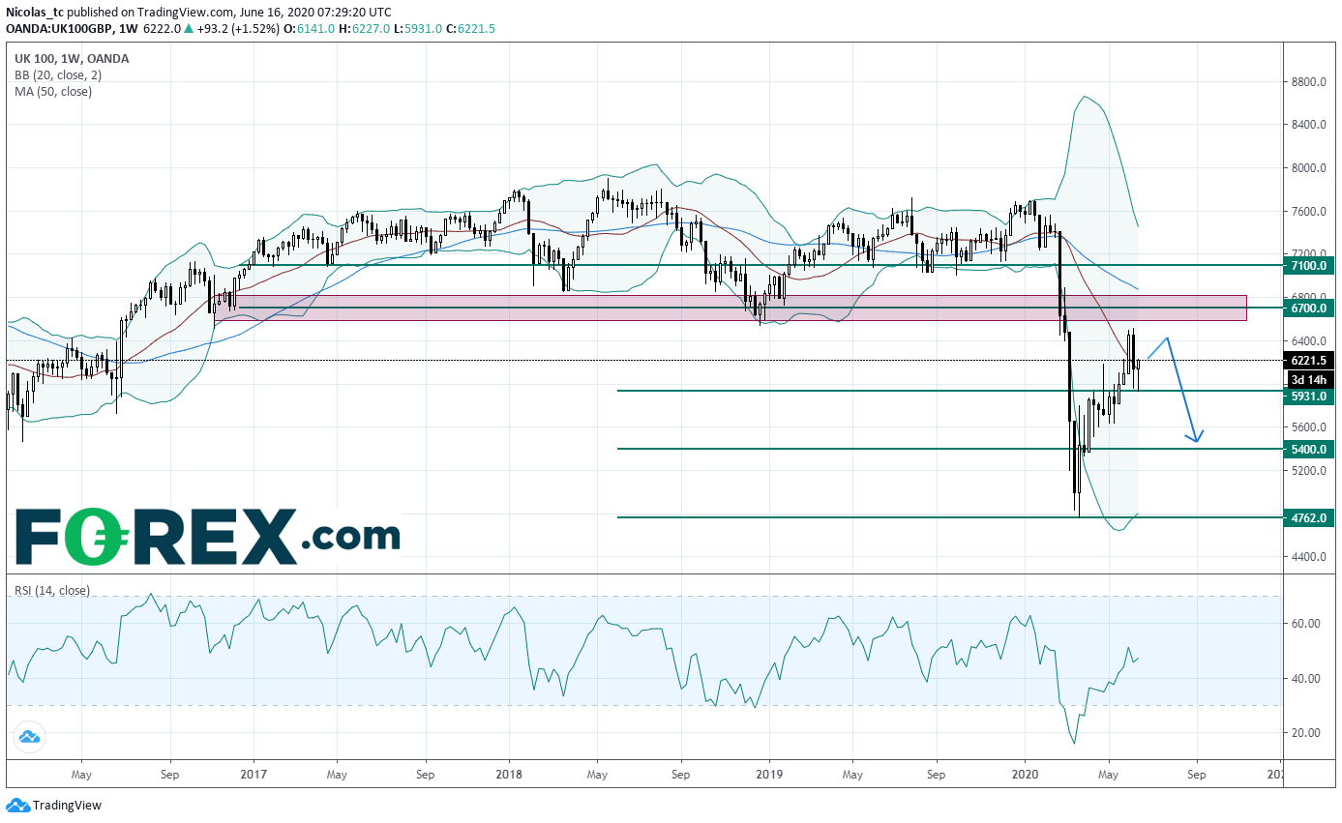Click the 5600.0 price axis value
Screen dimensions: 1342x823
1310,427
